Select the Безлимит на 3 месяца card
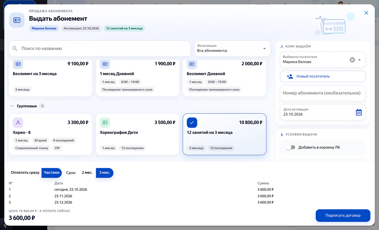The width and height of the screenshot is (379, 230). click(x=51, y=78)
